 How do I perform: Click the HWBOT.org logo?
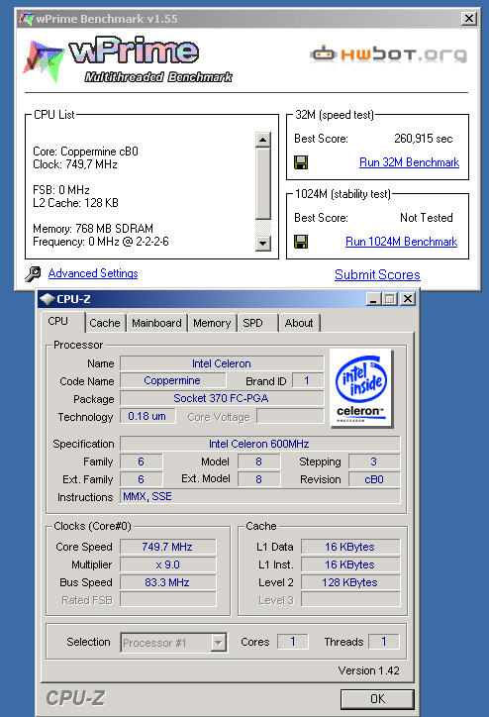point(388,53)
